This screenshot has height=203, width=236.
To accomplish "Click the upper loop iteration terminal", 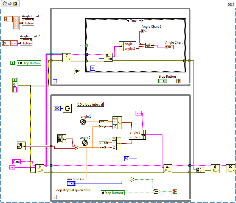I will 55,81.
